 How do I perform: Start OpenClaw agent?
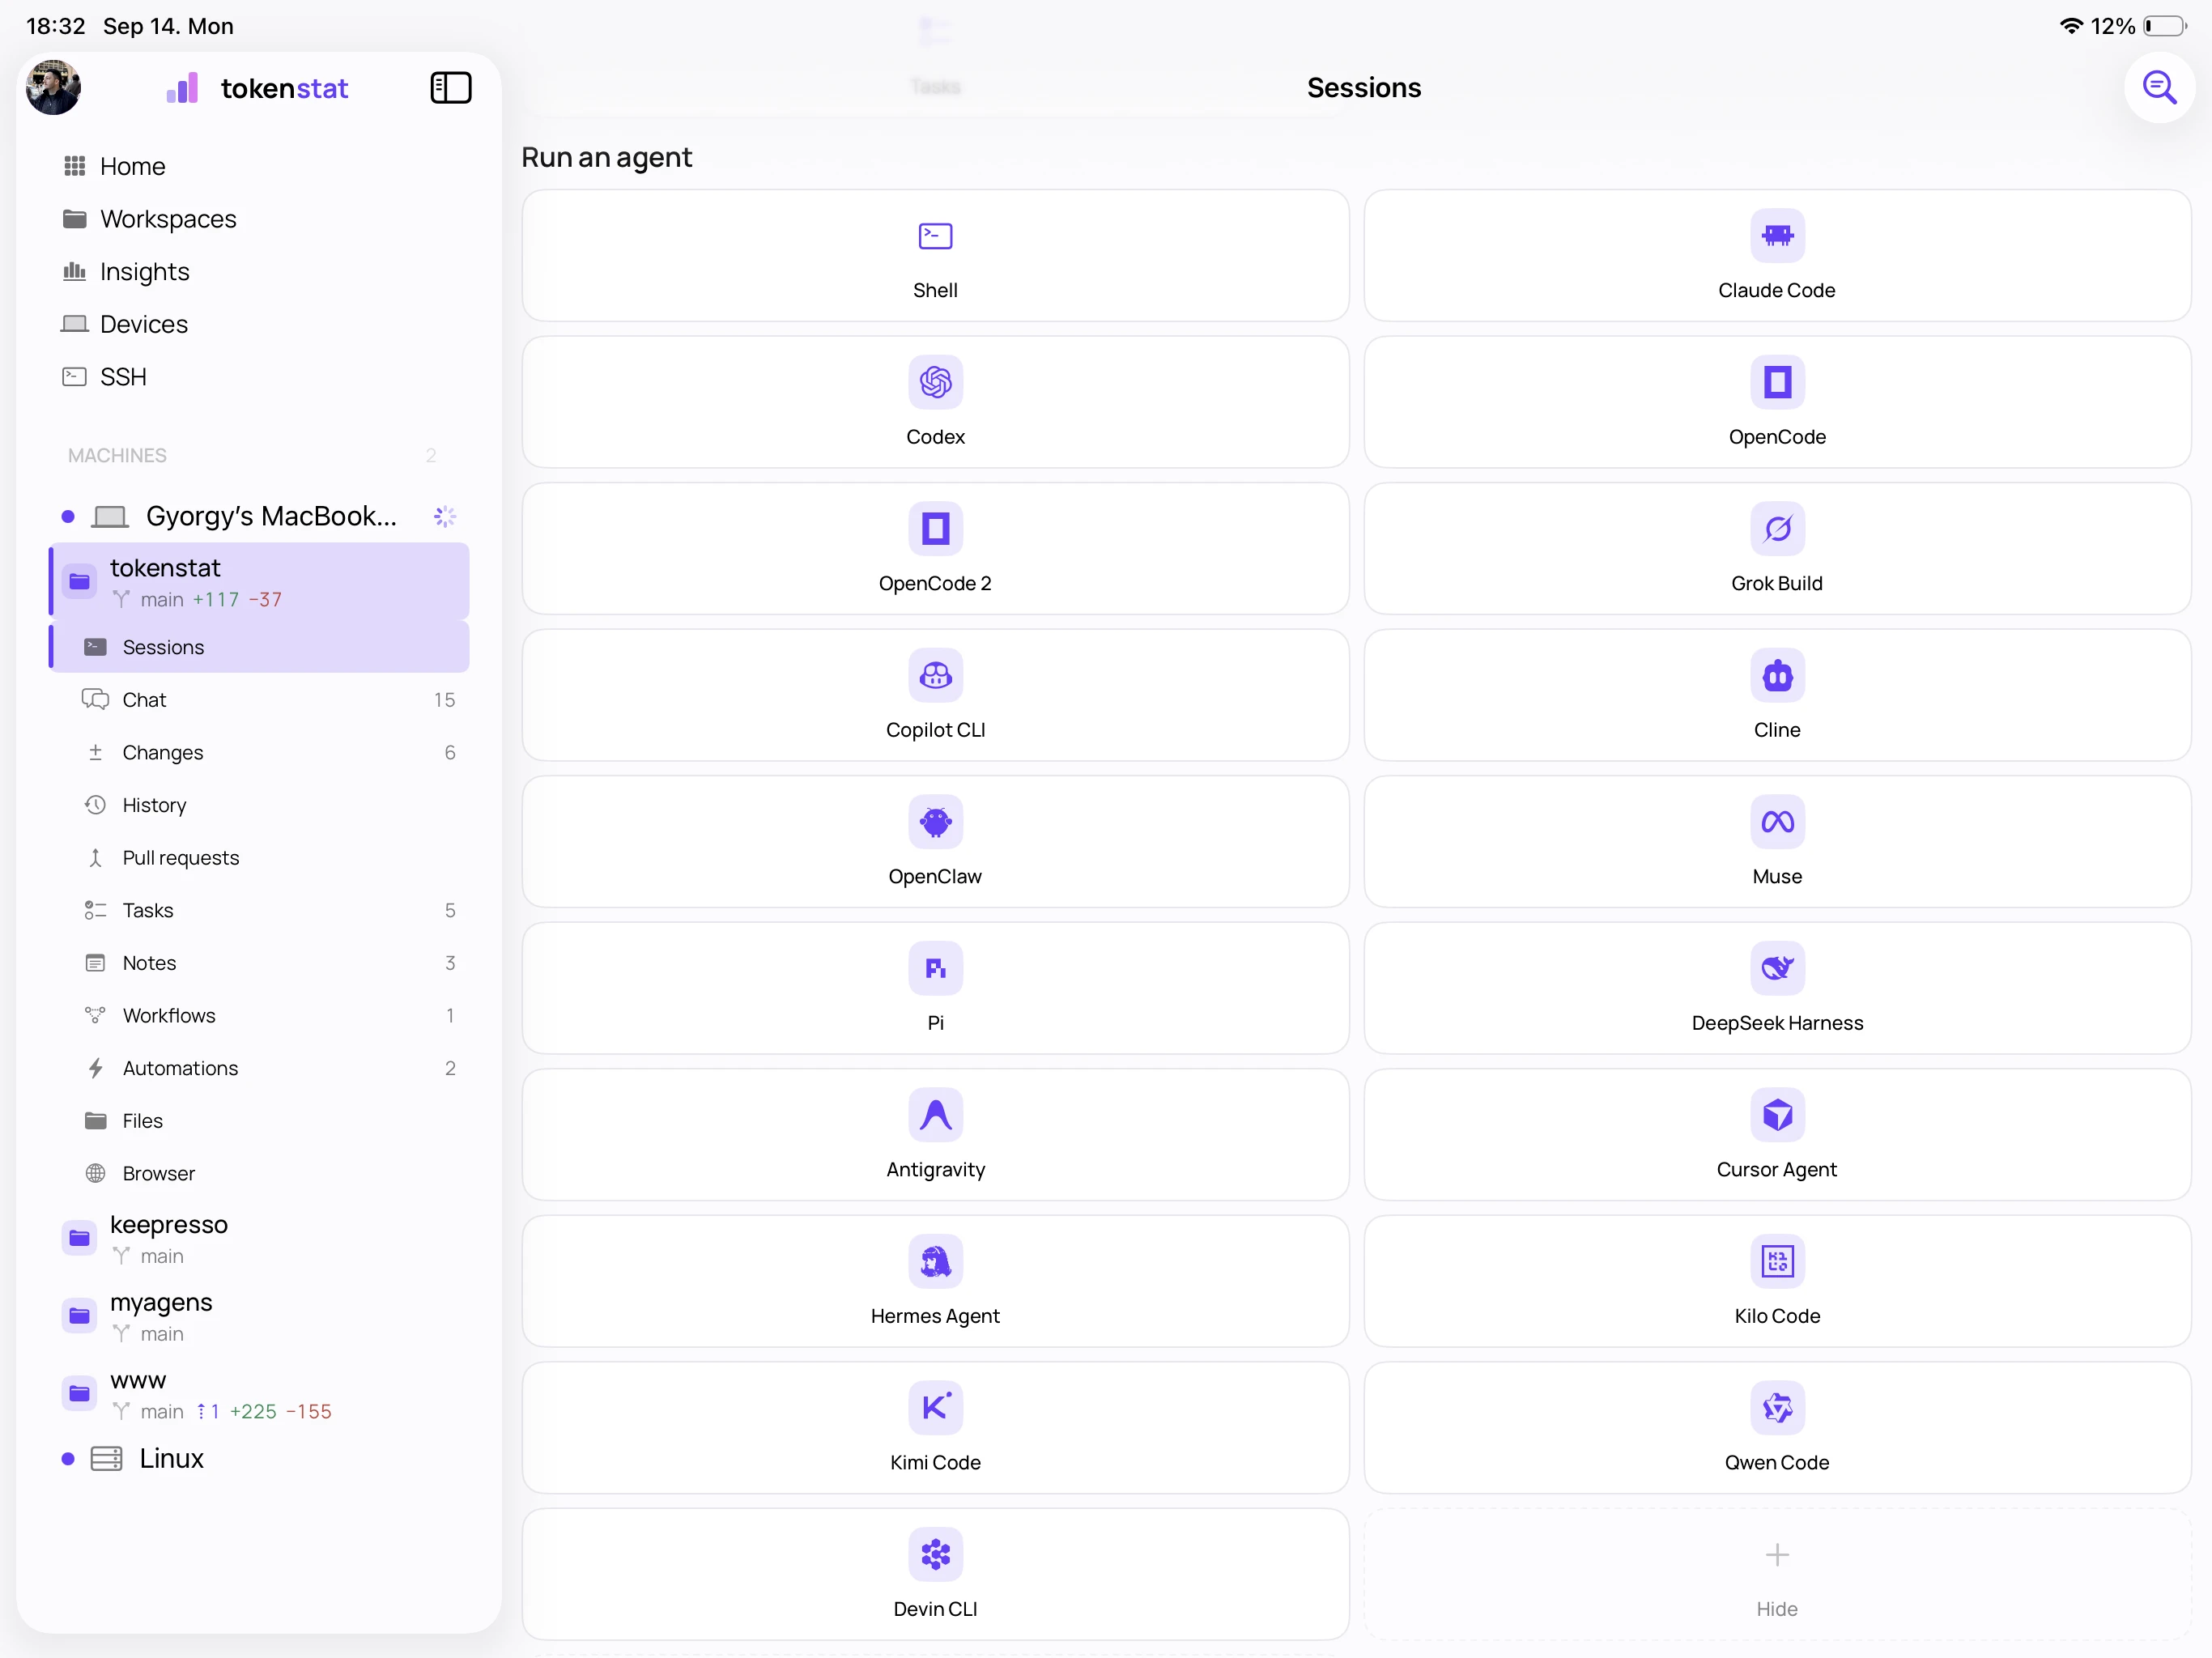pyautogui.click(x=935, y=841)
